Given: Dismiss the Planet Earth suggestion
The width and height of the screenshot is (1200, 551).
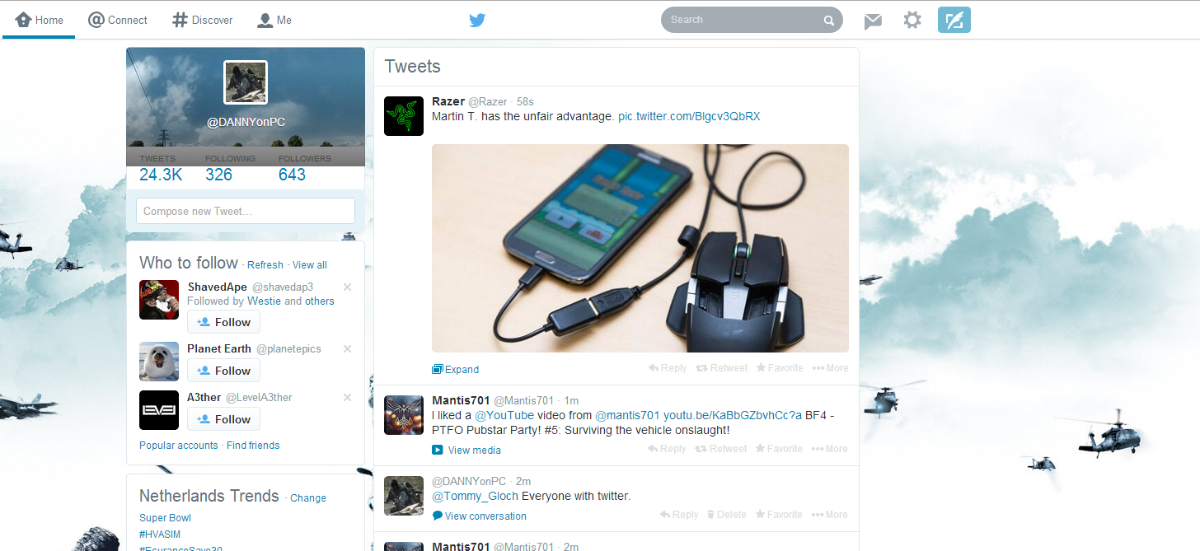Looking at the screenshot, I should click(x=347, y=349).
